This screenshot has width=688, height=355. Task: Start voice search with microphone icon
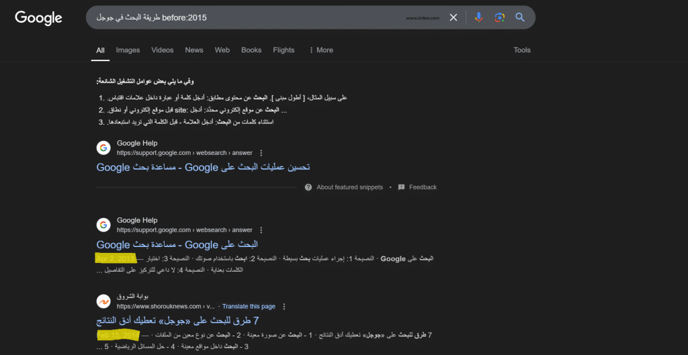478,17
